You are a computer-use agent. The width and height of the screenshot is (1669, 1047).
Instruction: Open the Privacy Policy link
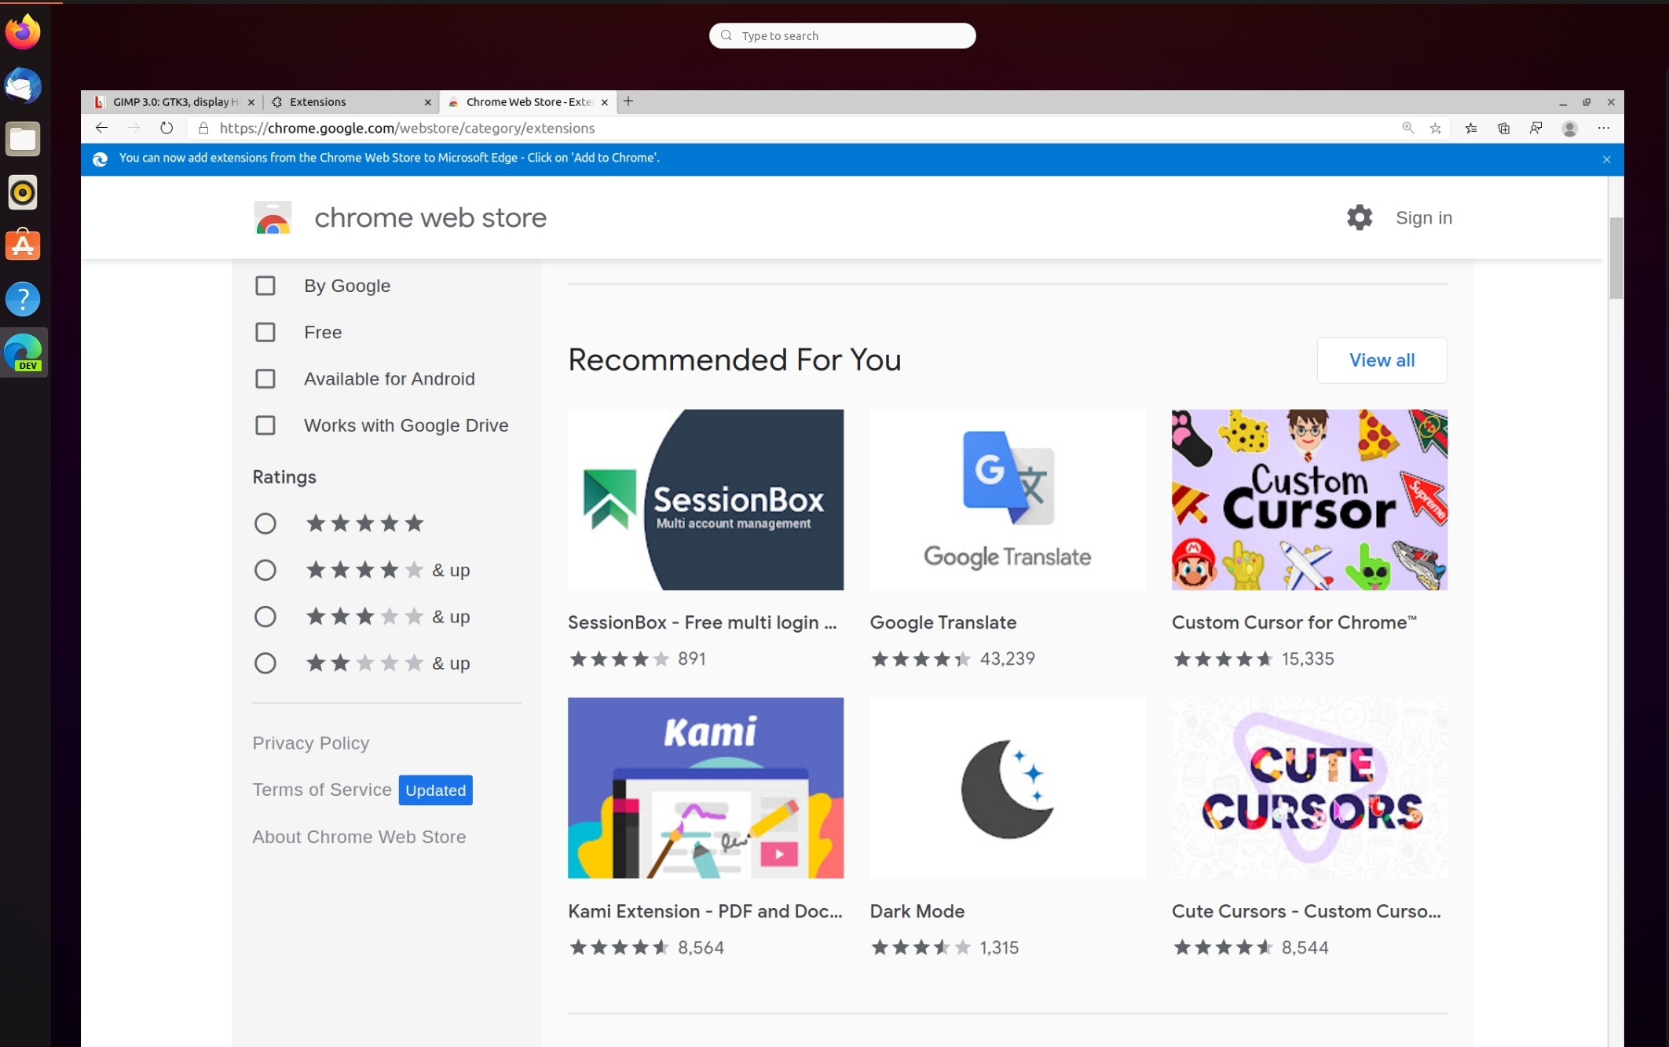(310, 742)
